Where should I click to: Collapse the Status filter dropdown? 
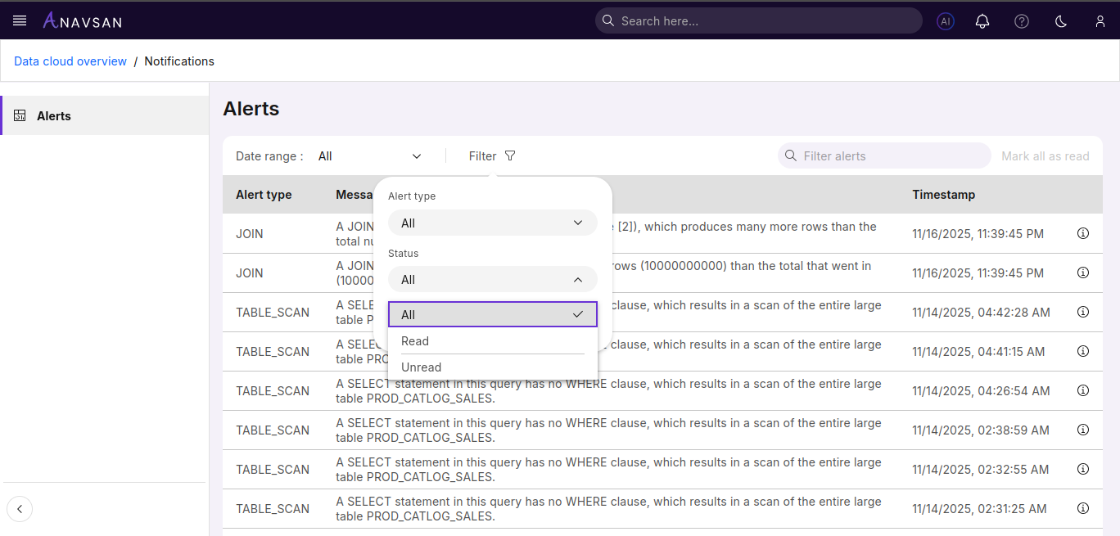tap(492, 280)
